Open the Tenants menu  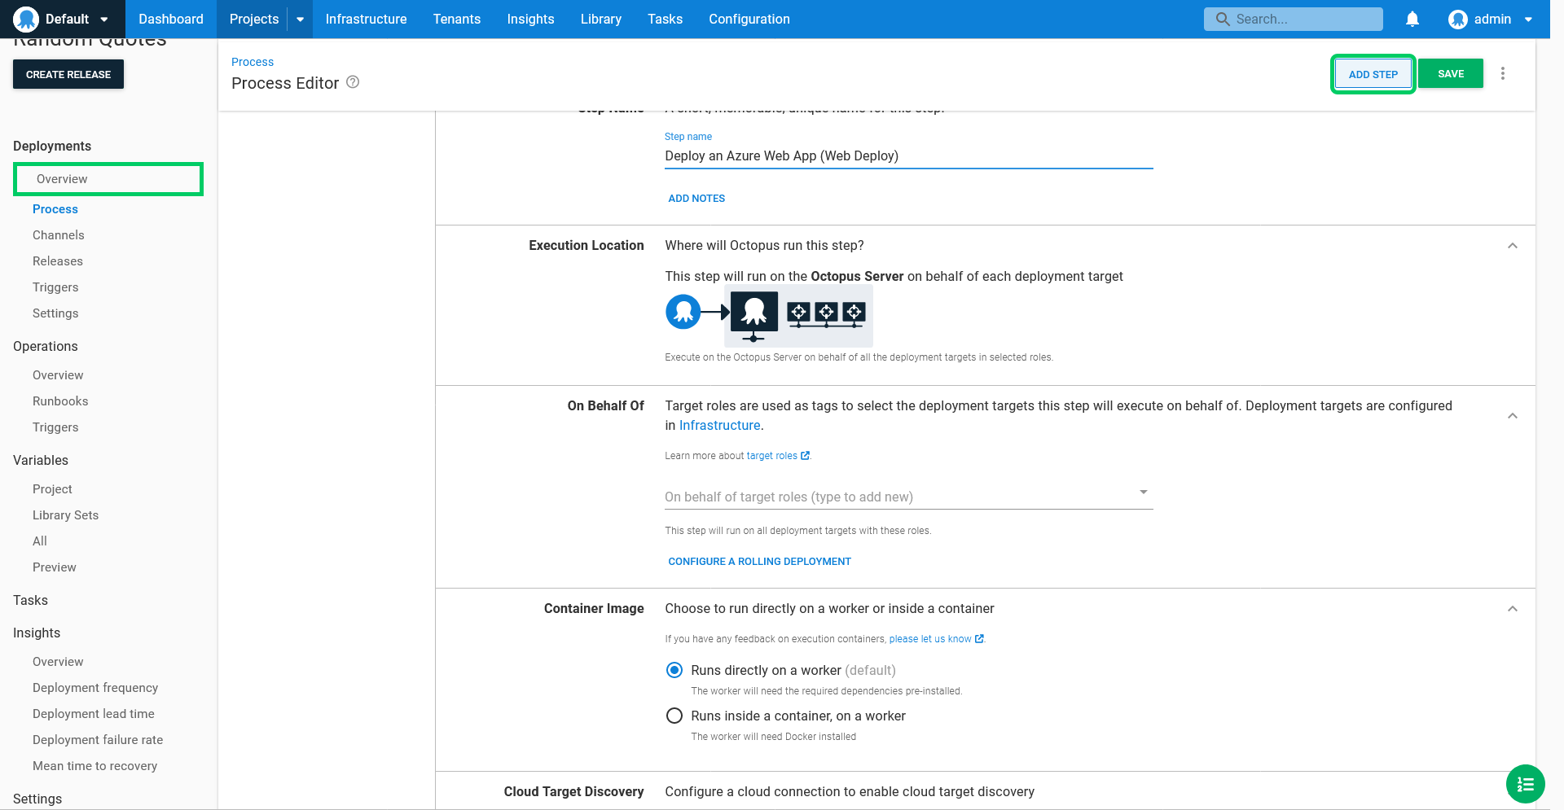pyautogui.click(x=457, y=19)
